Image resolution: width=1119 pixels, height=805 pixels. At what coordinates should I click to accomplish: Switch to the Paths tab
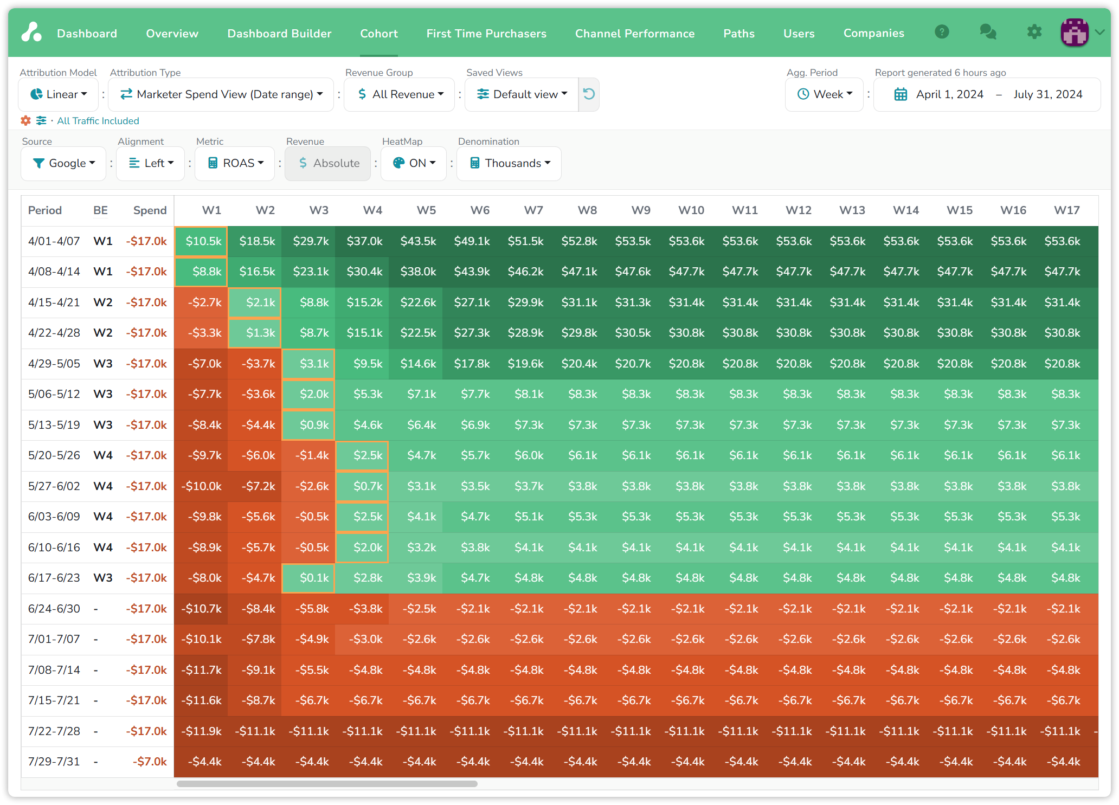pyautogui.click(x=739, y=34)
